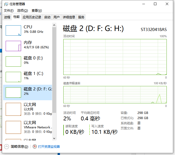Select the memory (内存) usage thumbnail

click(13, 46)
